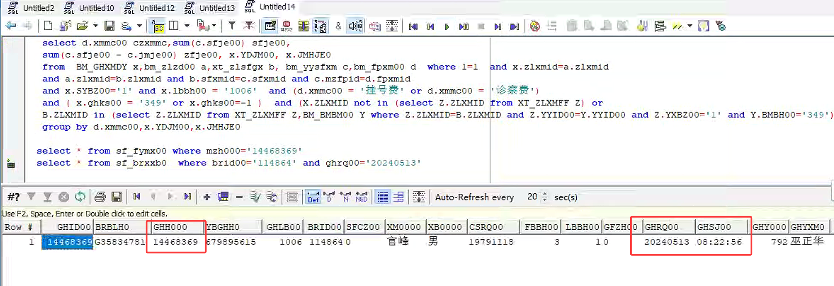Skip to last statement button

[515, 26]
